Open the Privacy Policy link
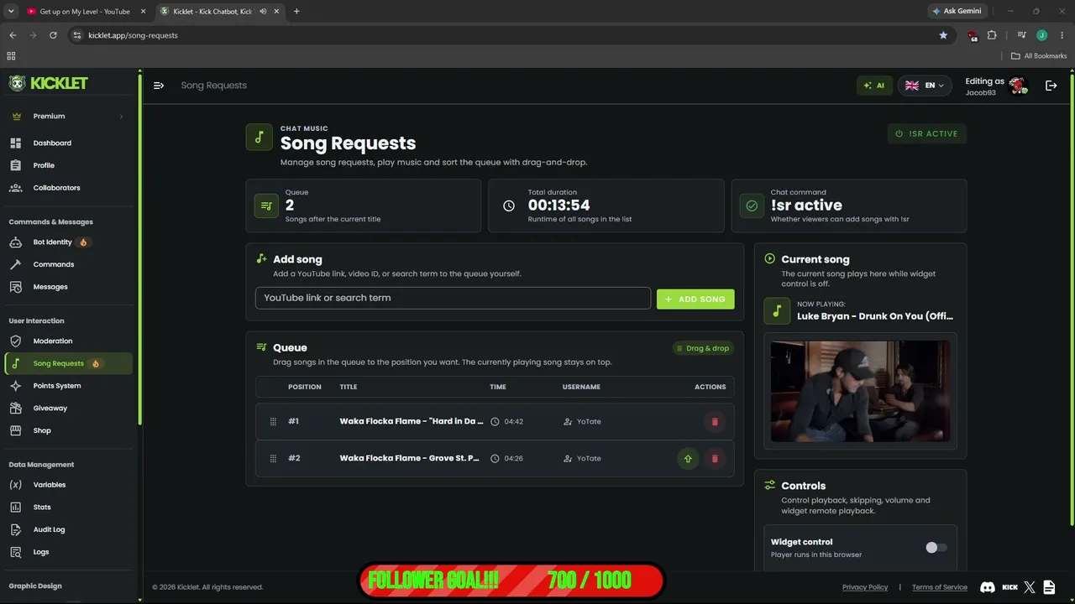The height and width of the screenshot is (604, 1075). pyautogui.click(x=865, y=587)
